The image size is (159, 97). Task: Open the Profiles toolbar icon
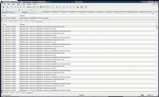coord(7,7)
